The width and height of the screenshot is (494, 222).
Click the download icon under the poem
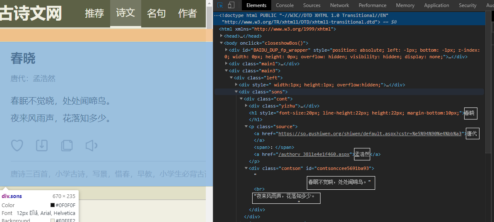42,145
